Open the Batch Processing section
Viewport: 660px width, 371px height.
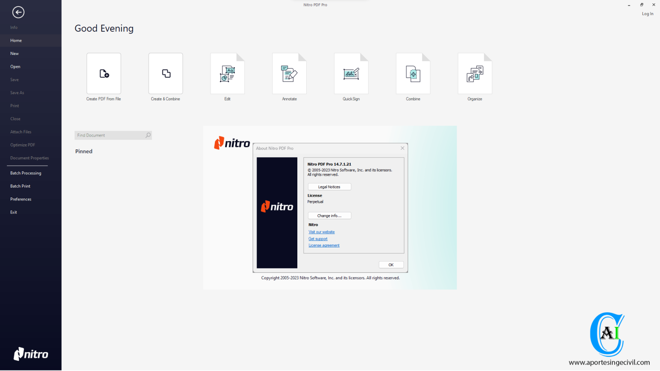coord(26,173)
